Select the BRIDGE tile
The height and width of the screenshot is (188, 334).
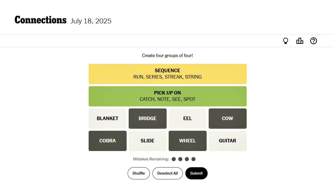[147, 119]
